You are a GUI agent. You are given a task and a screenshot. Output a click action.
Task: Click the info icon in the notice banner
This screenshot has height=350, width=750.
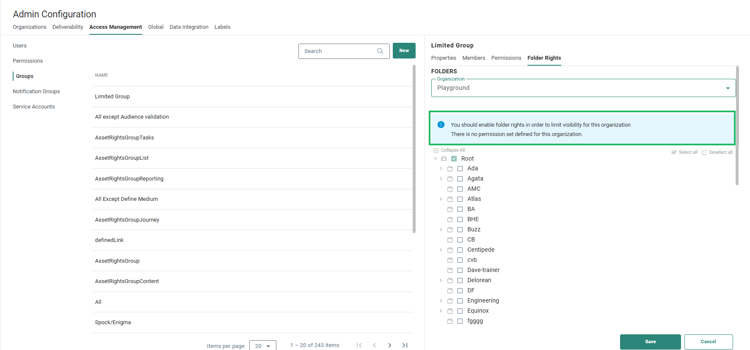441,125
